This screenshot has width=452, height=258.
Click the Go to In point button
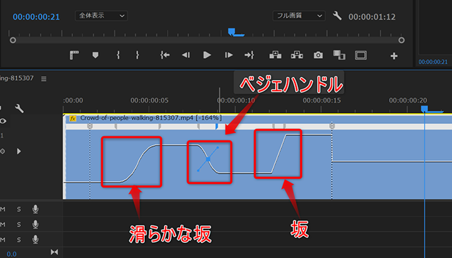pyautogui.click(x=165, y=55)
